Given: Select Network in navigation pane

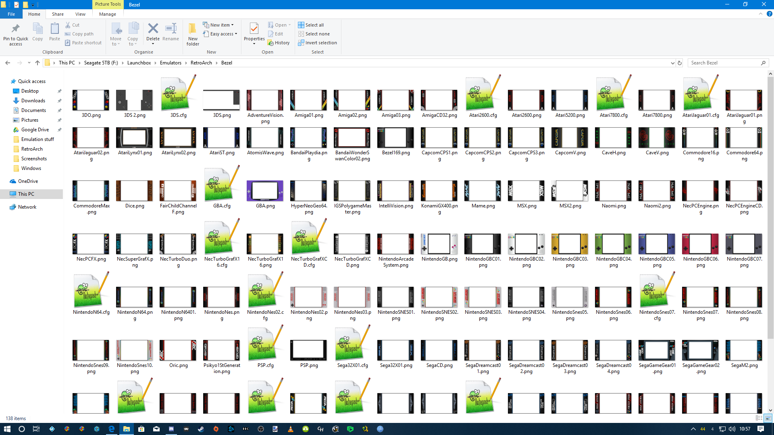Looking at the screenshot, I should 27,207.
